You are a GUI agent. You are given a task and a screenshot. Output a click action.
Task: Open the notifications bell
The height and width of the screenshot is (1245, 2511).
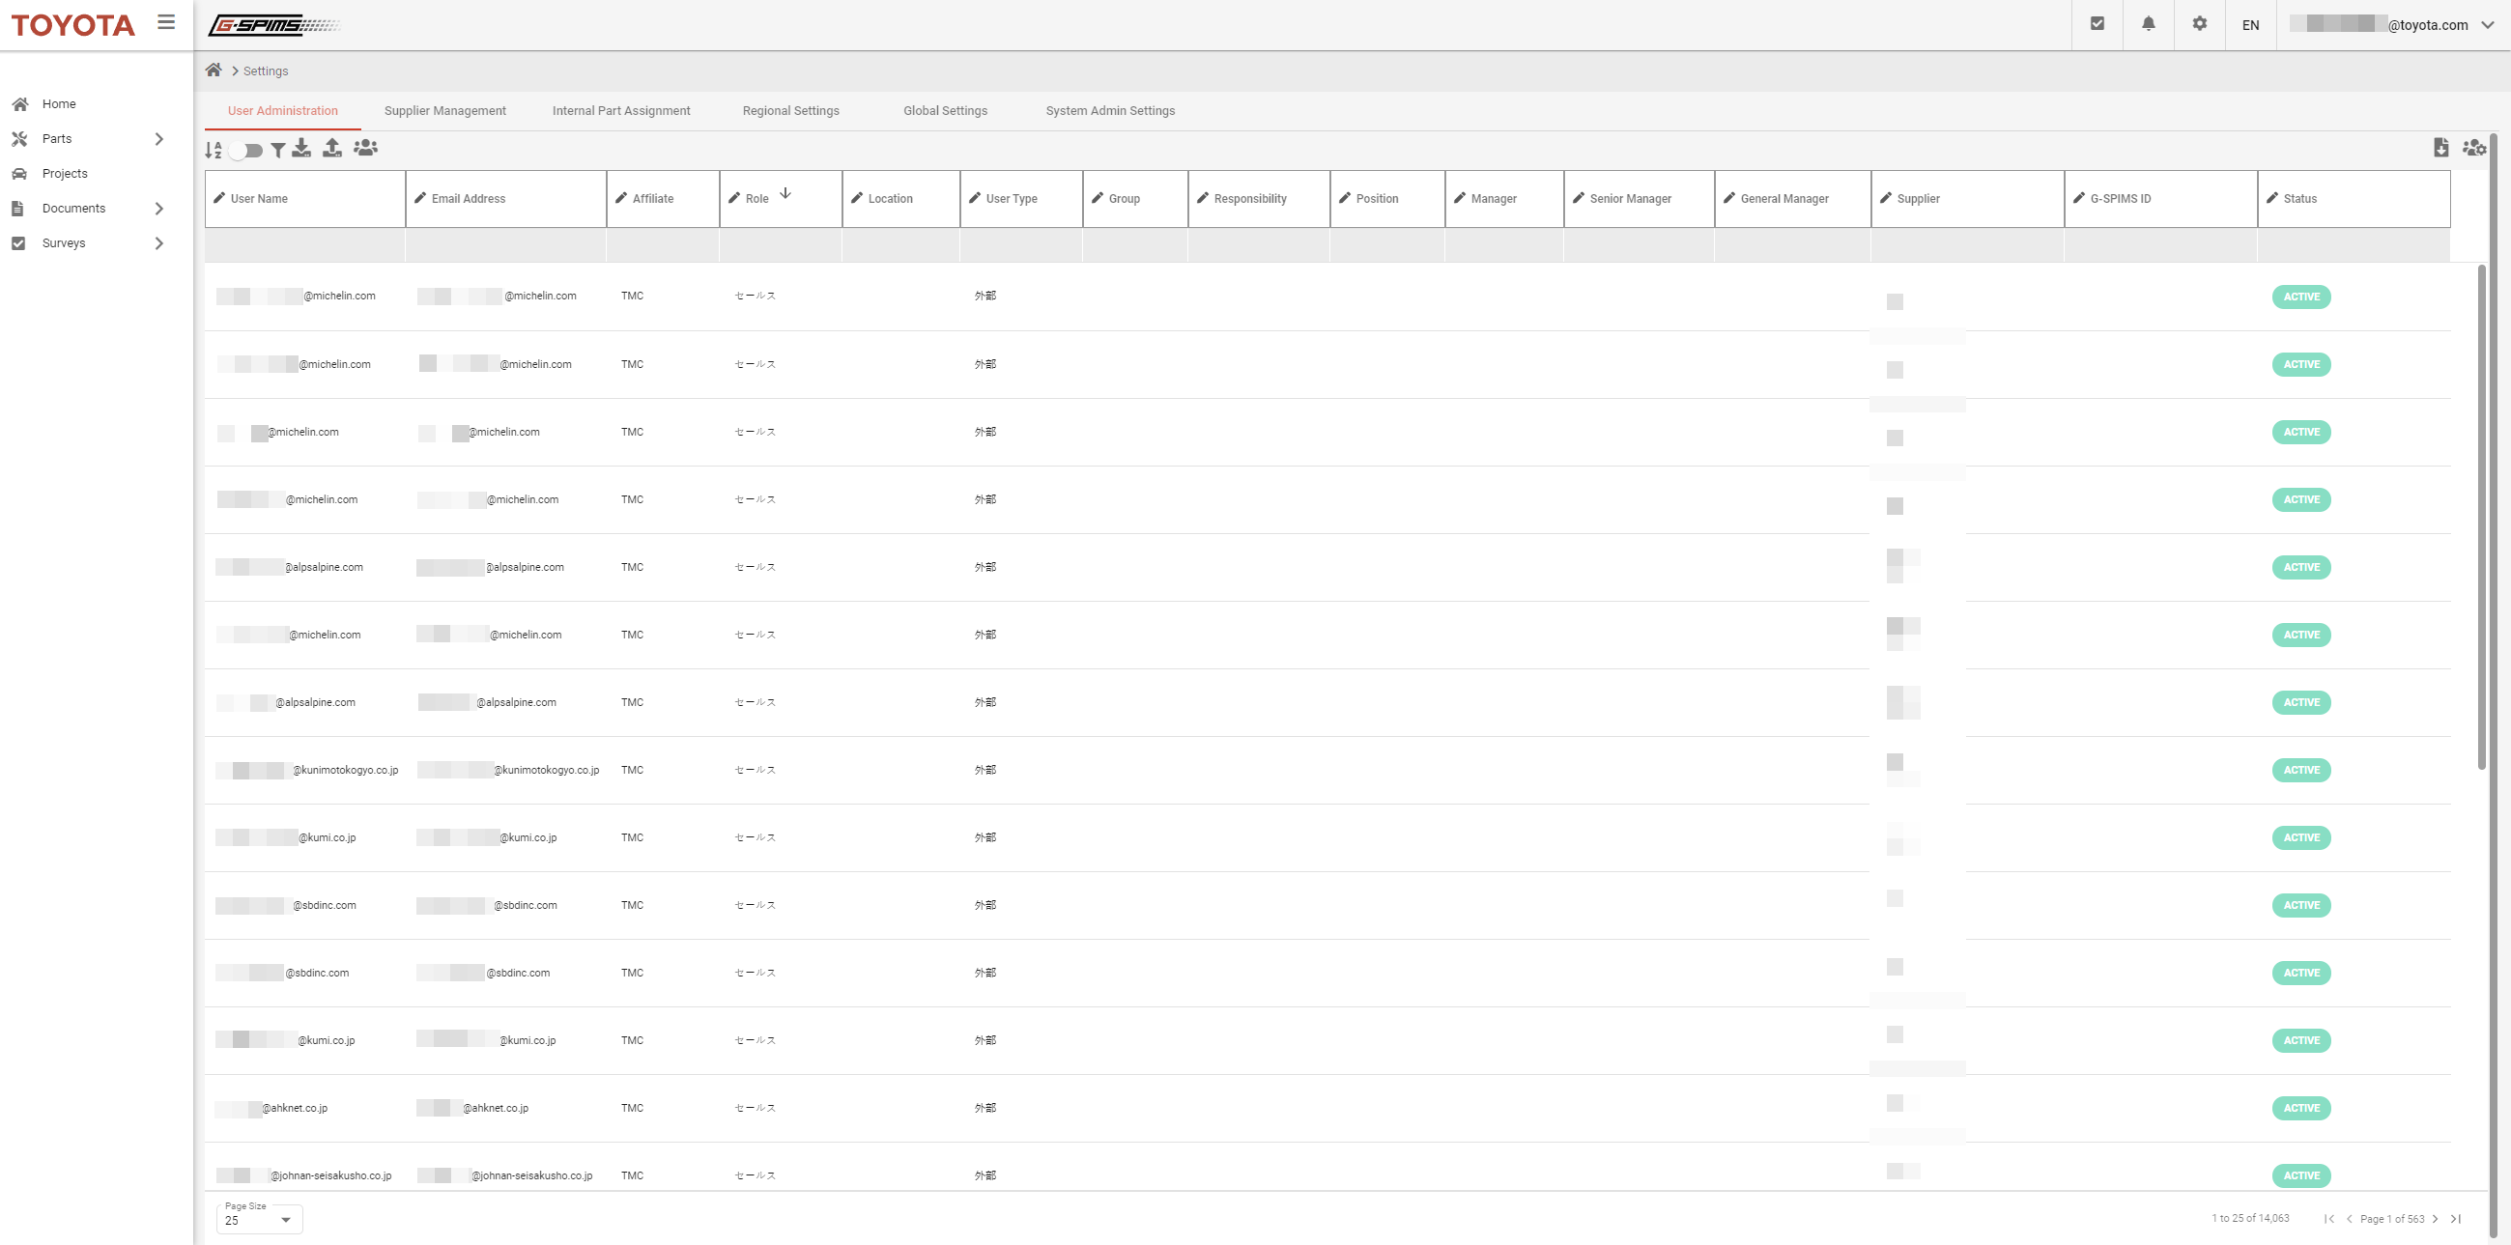coord(2149,24)
